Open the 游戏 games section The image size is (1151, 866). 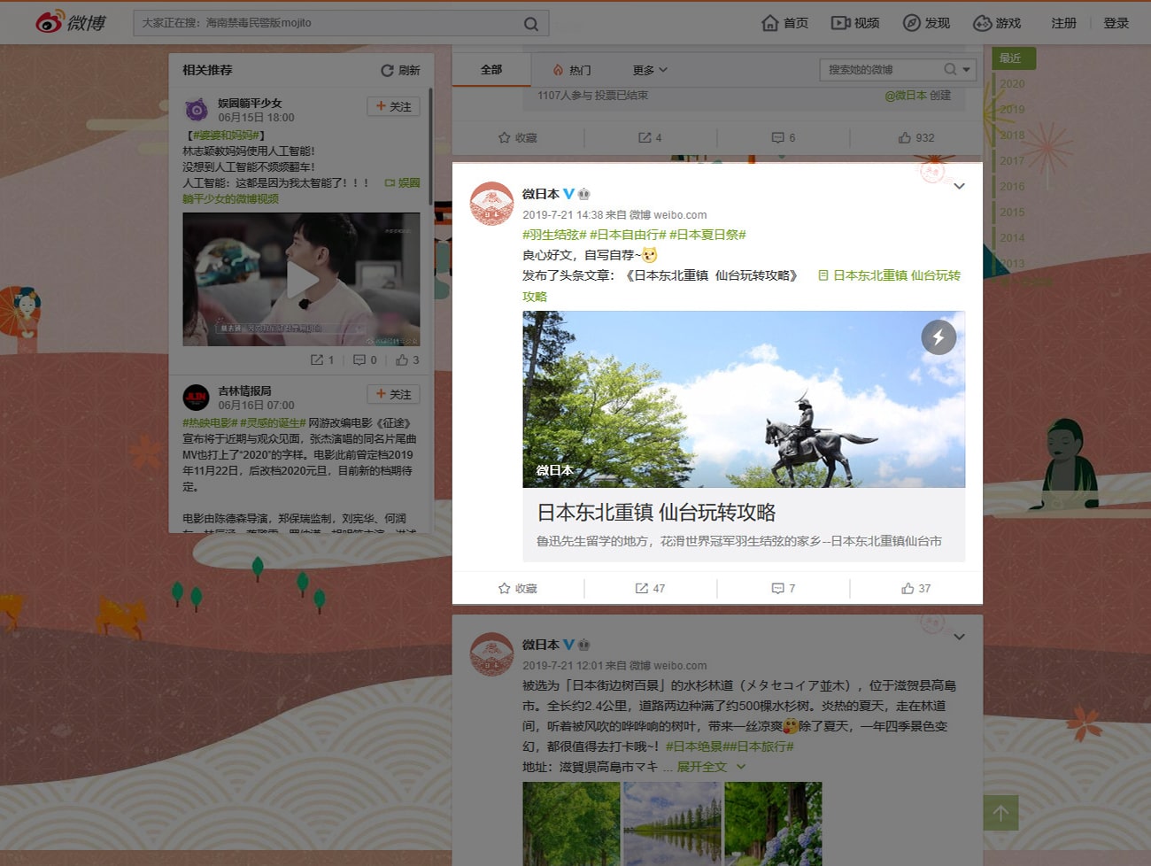997,23
